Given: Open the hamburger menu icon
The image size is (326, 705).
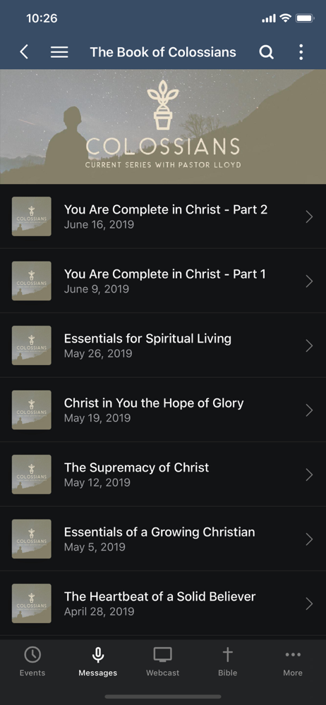Looking at the screenshot, I should pyautogui.click(x=59, y=52).
